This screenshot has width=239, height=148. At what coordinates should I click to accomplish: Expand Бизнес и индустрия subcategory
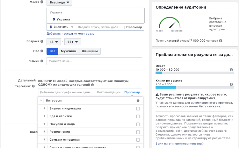(x=45, y=108)
